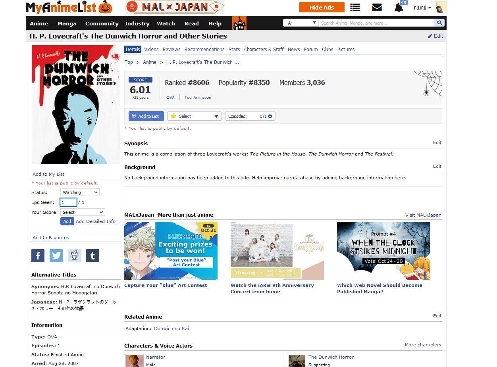This screenshot has width=497, height=367.
Task: Click the haunted house Halloween icon
Action: (239, 23)
